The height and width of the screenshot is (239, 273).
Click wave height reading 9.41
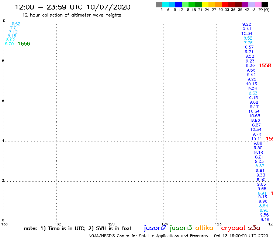pos(247,29)
